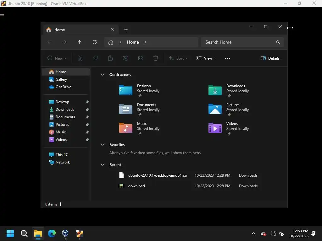Refresh the Home folder view
Viewport: 322px width, 241px height.
point(94,42)
